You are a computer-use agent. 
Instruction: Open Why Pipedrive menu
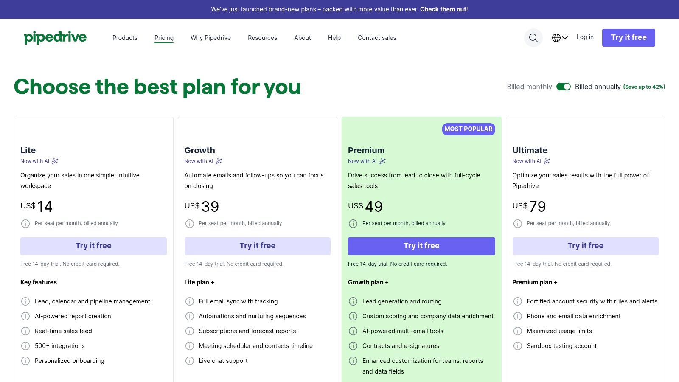[210, 38]
